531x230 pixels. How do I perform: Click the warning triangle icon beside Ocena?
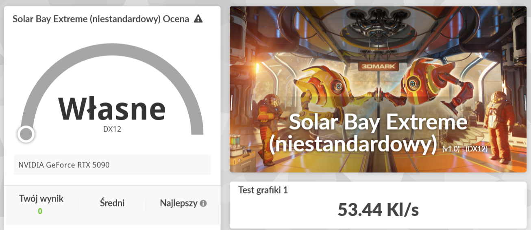[x=198, y=19]
